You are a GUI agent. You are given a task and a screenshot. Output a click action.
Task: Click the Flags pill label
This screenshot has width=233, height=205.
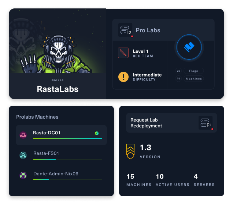[x=193, y=71]
